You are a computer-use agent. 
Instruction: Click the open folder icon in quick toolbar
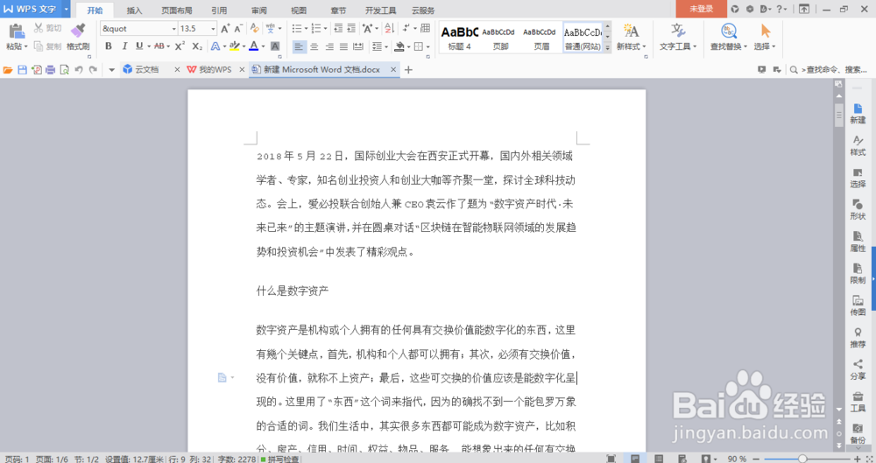click(8, 70)
